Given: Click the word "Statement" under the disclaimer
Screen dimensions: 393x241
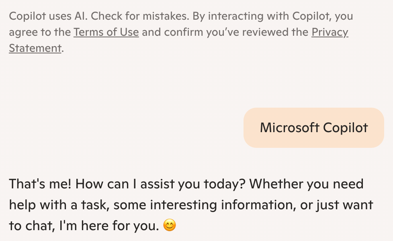Looking at the screenshot, I should click(x=35, y=48).
